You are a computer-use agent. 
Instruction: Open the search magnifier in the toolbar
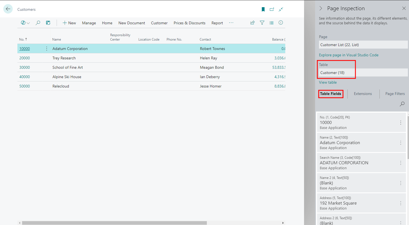(38, 23)
